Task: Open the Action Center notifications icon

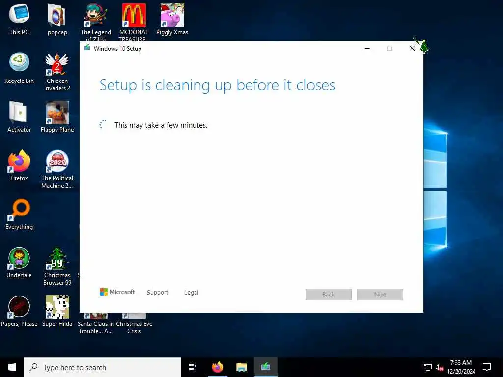Action: point(487,367)
